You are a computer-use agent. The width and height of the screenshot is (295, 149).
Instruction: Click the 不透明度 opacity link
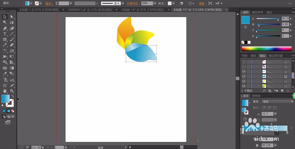[x=133, y=3]
